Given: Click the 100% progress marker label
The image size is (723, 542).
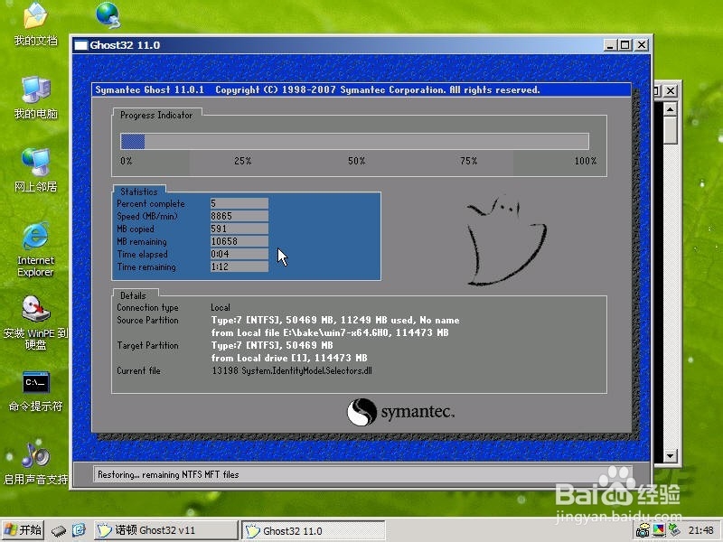Looking at the screenshot, I should click(586, 161).
